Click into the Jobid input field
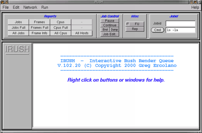This screenshot has height=133, width=202. click(x=180, y=24)
